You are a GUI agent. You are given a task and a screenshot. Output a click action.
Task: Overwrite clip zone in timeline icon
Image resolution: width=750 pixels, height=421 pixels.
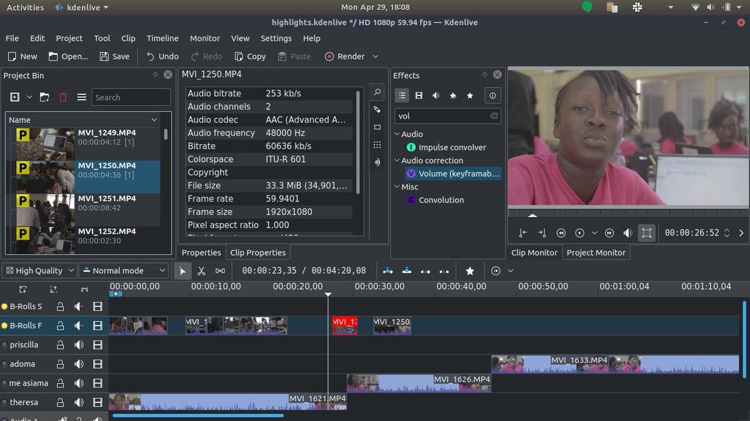click(x=407, y=271)
